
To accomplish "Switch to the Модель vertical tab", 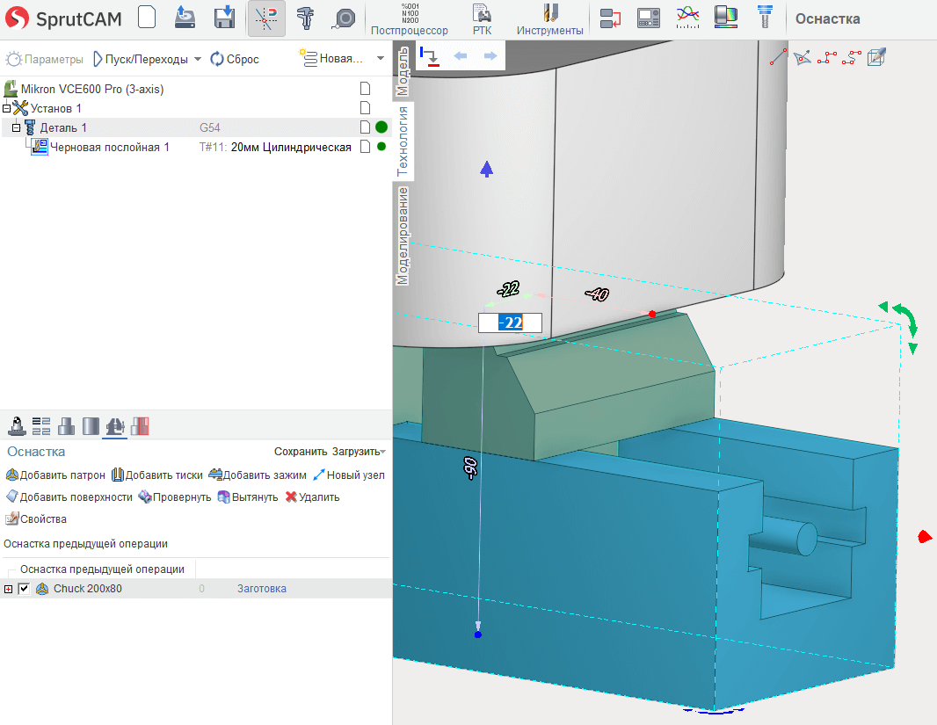I will point(403,70).
